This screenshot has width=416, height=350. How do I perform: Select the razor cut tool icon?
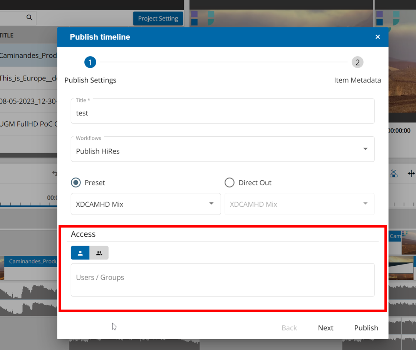(394, 173)
